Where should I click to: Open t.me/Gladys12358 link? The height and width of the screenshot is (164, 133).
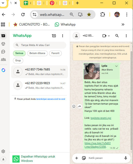pos(95,147)
